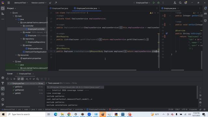Open more run actions menu
208x117 pixels.
(x=163, y=3)
